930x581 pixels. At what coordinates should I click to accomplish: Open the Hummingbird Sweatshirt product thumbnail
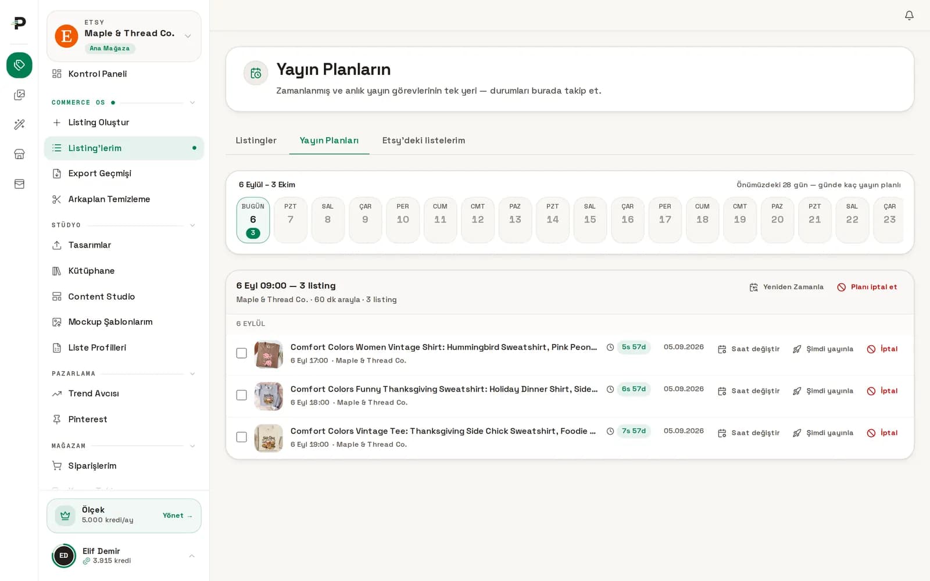[x=269, y=354]
